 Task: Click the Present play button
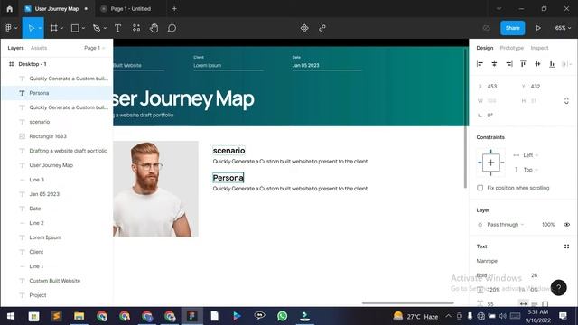pyautogui.click(x=538, y=28)
